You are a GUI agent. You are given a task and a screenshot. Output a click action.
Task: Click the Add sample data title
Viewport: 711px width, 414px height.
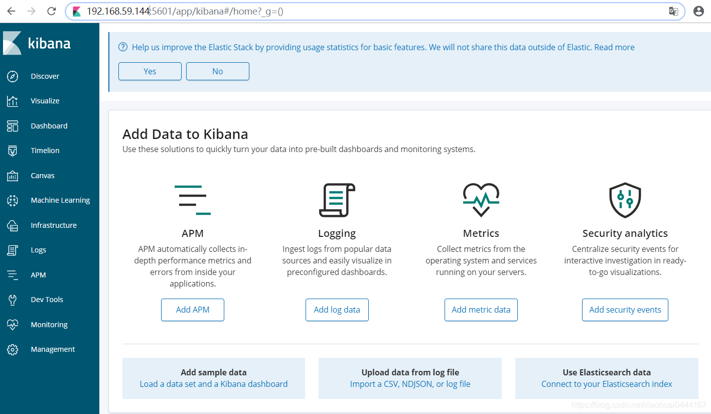pyautogui.click(x=214, y=372)
